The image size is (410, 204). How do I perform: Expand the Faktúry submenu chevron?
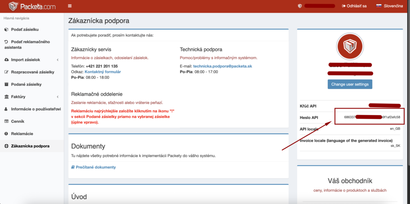point(58,97)
